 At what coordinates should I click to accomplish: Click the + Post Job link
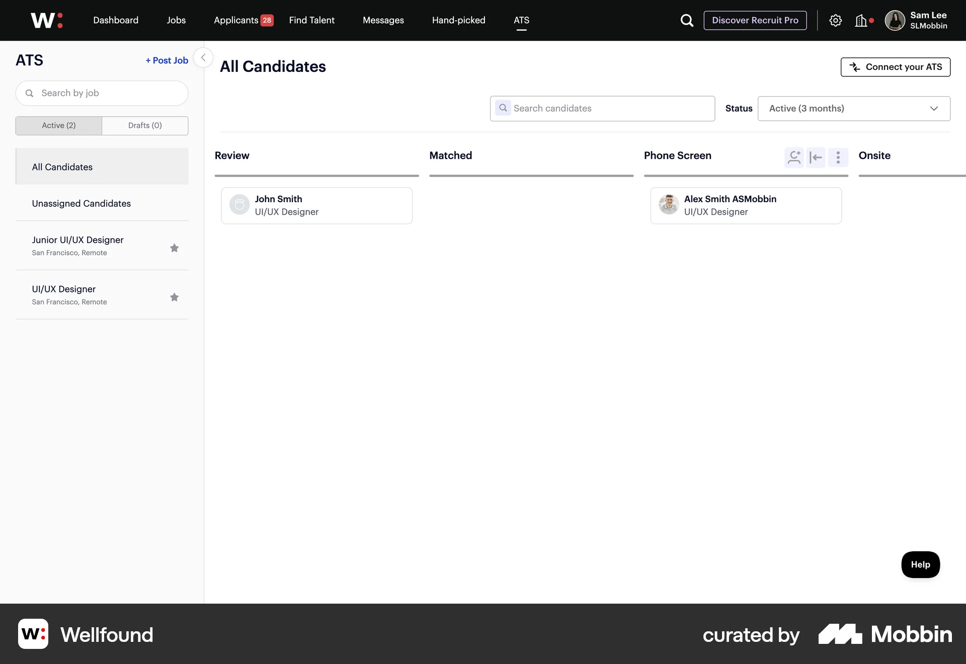coord(166,60)
